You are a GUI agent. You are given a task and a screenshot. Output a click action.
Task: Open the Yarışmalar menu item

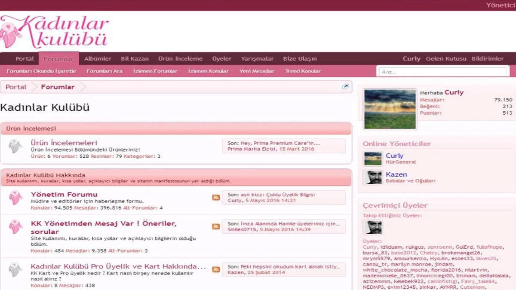(x=257, y=59)
